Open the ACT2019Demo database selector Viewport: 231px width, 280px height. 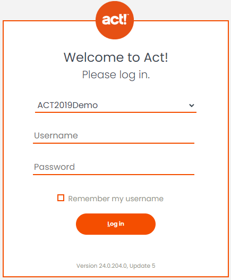(x=116, y=105)
